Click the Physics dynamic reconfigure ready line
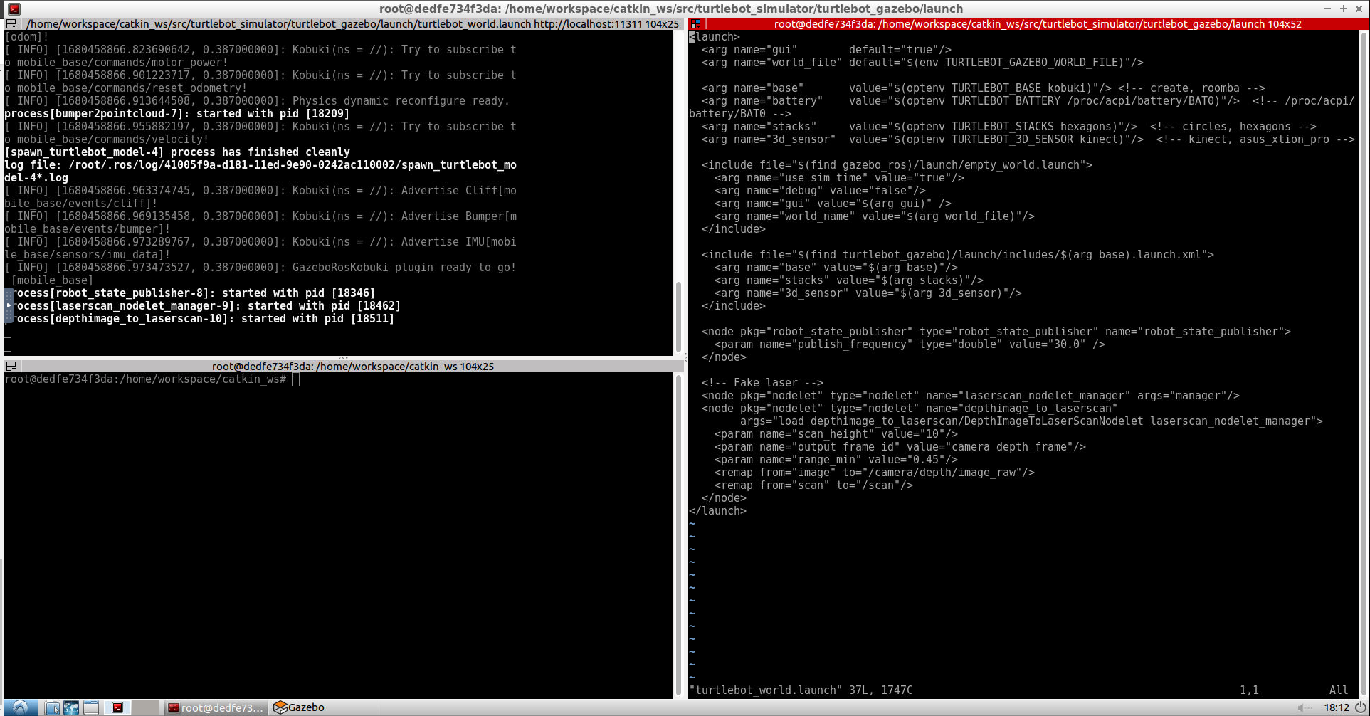Screen dimensions: 1370x716 tap(257, 101)
